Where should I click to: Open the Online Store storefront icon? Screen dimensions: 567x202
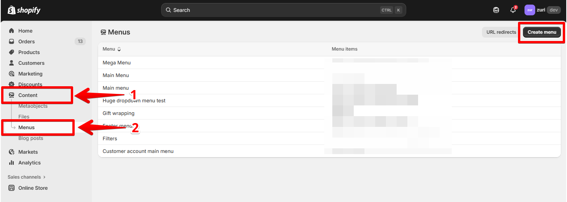(11, 188)
